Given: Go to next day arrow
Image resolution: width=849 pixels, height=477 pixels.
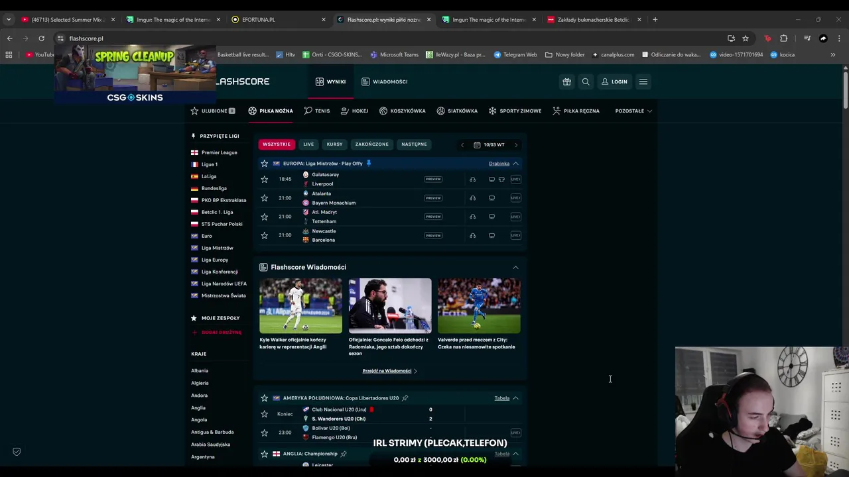Looking at the screenshot, I should [516, 144].
